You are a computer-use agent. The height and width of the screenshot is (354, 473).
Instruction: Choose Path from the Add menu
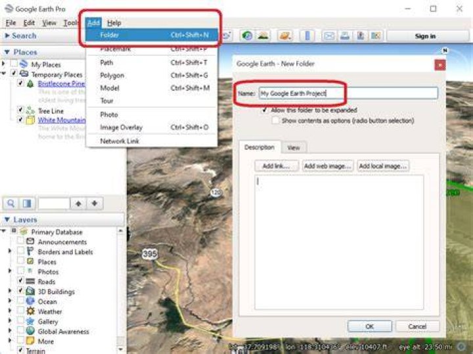[x=152, y=62]
